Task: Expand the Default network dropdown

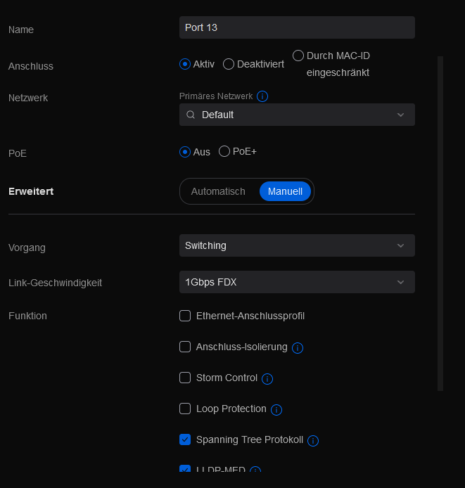Action: coord(297,115)
